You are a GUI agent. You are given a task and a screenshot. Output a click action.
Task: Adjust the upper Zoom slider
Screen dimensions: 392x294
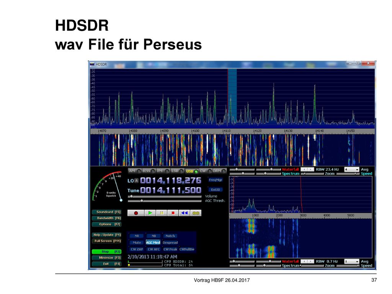point(312,173)
